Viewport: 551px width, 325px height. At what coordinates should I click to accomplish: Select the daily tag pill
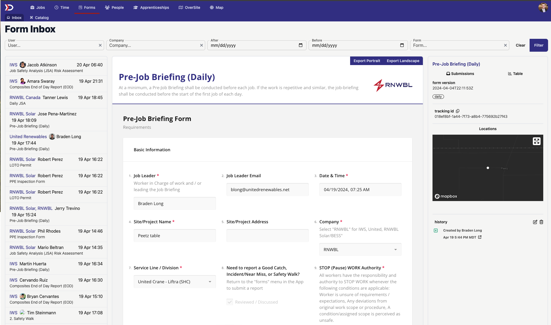click(x=438, y=97)
